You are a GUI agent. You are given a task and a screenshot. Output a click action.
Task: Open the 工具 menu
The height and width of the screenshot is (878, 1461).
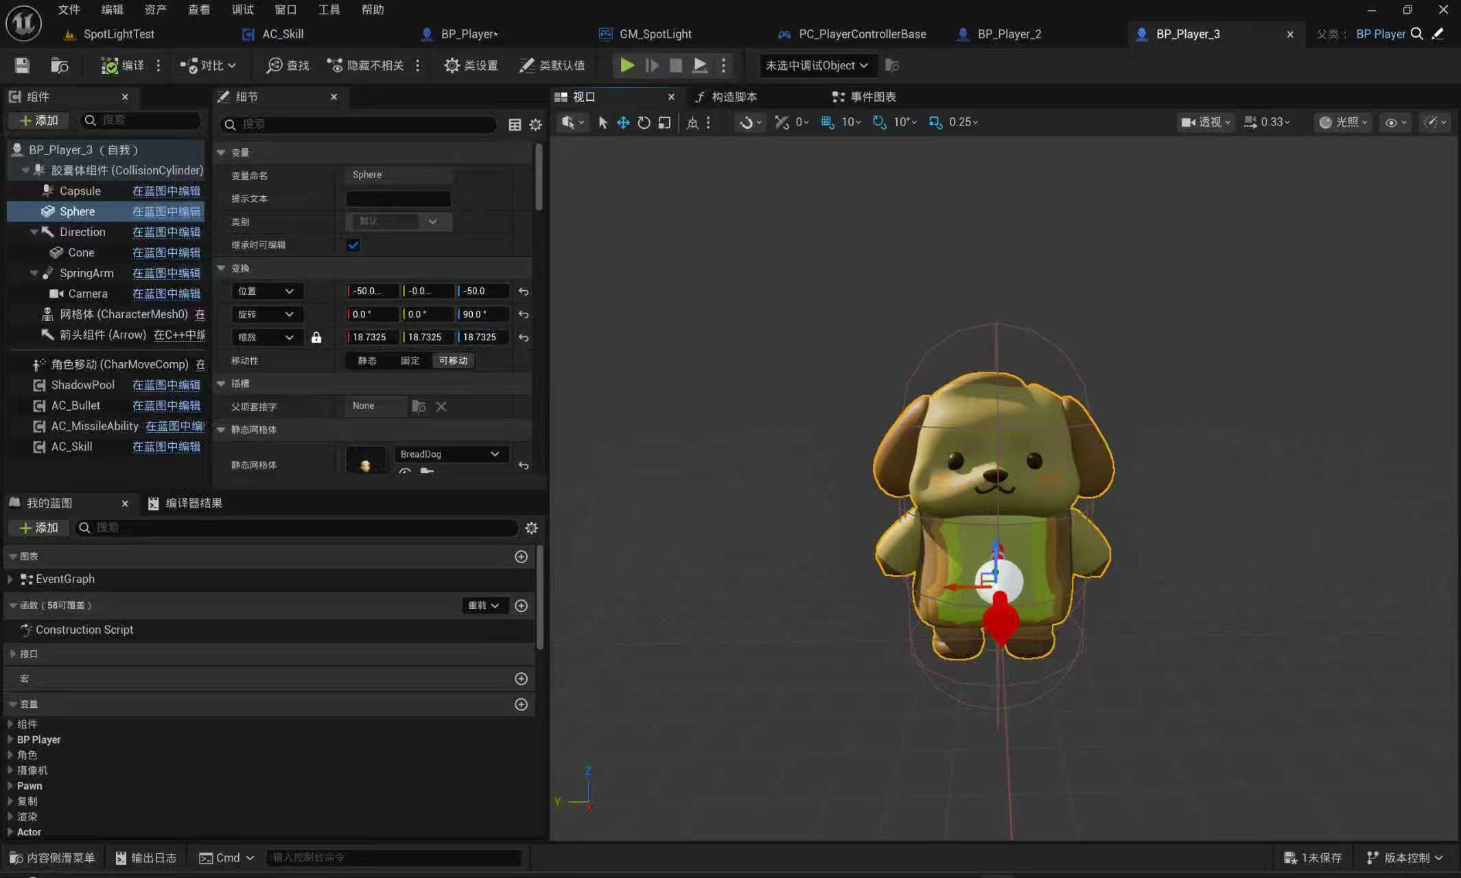tap(329, 10)
